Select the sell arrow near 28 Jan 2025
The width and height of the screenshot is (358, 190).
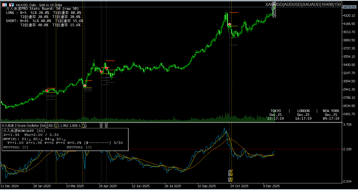pyautogui.click(x=47, y=91)
